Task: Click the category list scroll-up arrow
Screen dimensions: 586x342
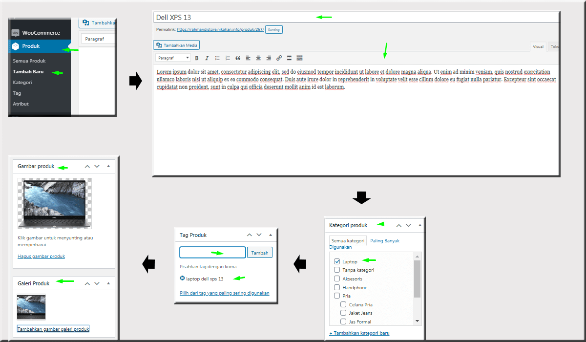Action: (417, 256)
